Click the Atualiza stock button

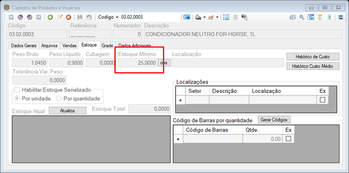pyautogui.click(x=67, y=111)
